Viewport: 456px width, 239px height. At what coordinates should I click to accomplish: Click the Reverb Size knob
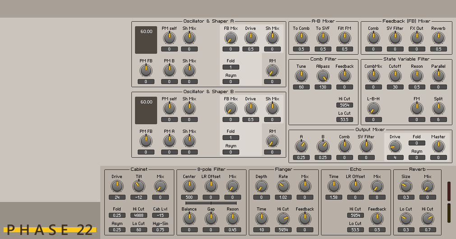point(406,186)
